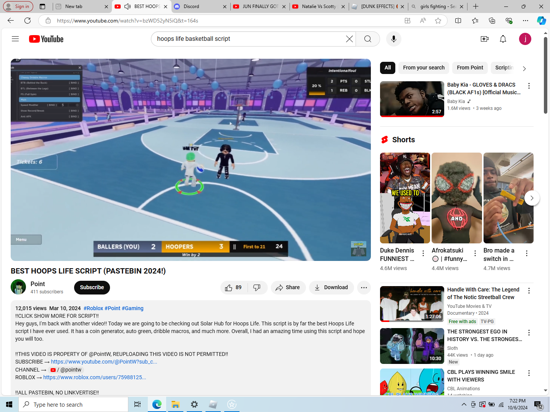Image resolution: width=550 pixels, height=412 pixels.
Task: Refresh the page in the browser
Action: [x=27, y=21]
